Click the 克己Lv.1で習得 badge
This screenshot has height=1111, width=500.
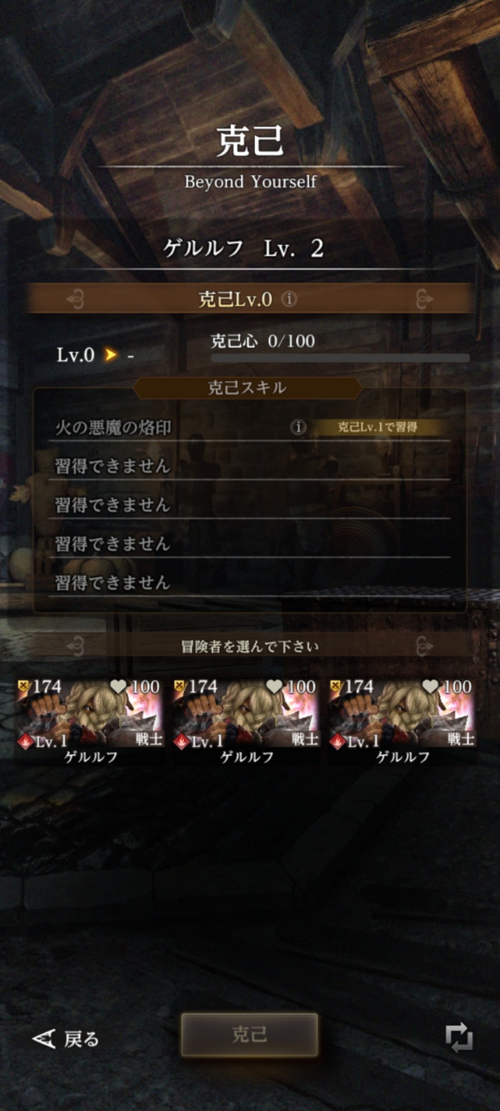point(378,427)
